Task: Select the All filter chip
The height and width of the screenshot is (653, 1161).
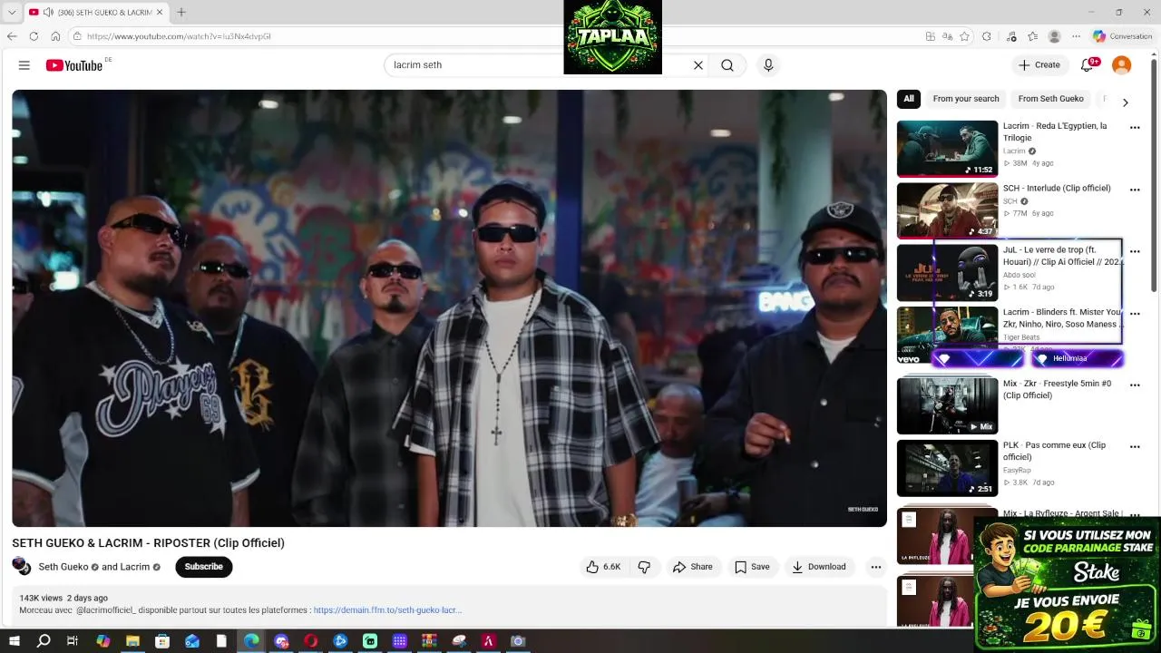Action: 909,99
